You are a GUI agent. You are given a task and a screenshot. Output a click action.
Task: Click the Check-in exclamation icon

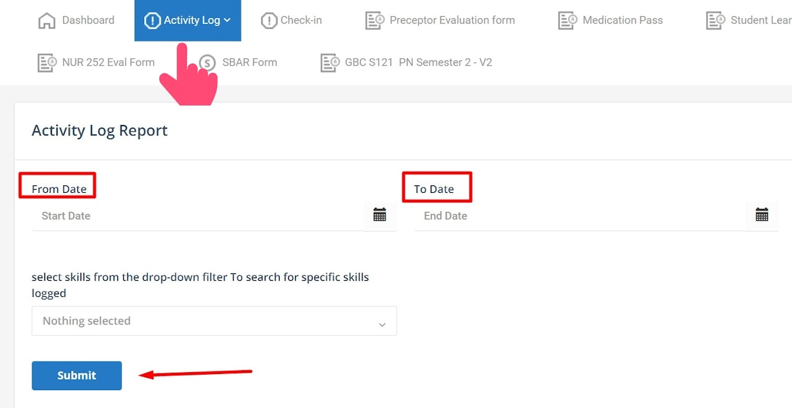[269, 20]
